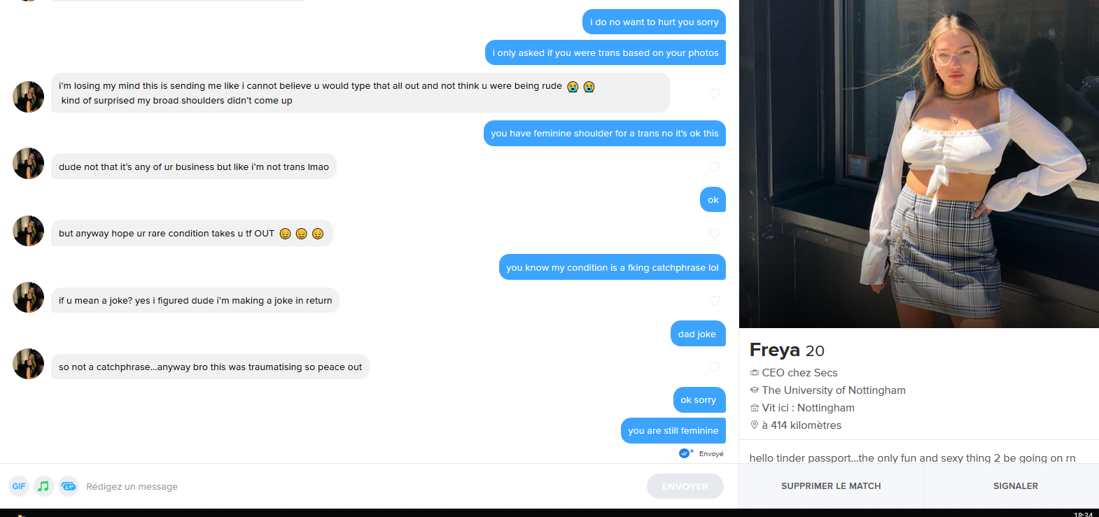
Task: Heart the "peace out" message
Action: pyautogui.click(x=715, y=367)
